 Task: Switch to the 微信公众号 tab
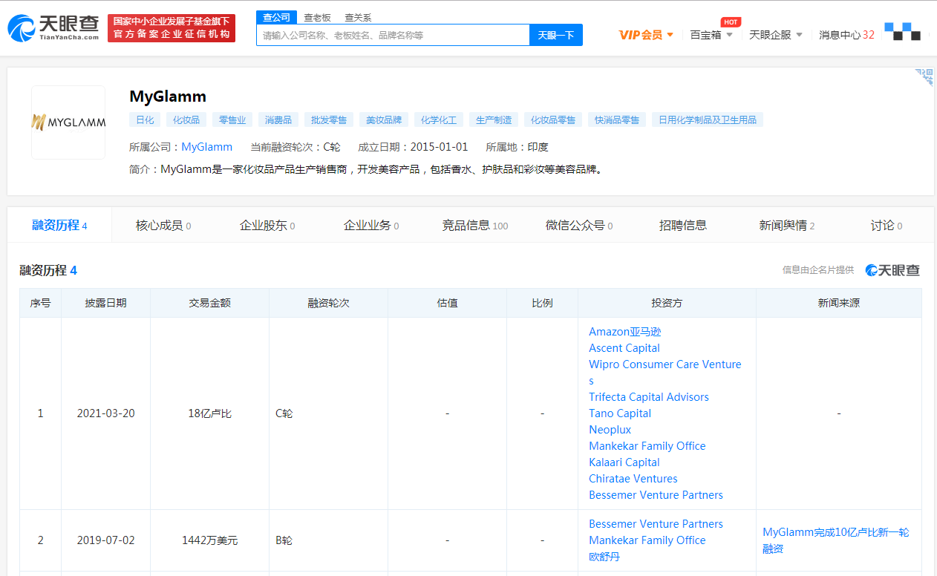point(579,225)
